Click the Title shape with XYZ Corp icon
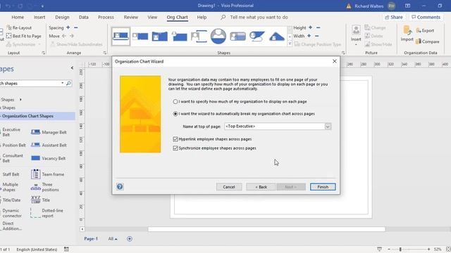The image size is (451, 253). tap(40, 200)
